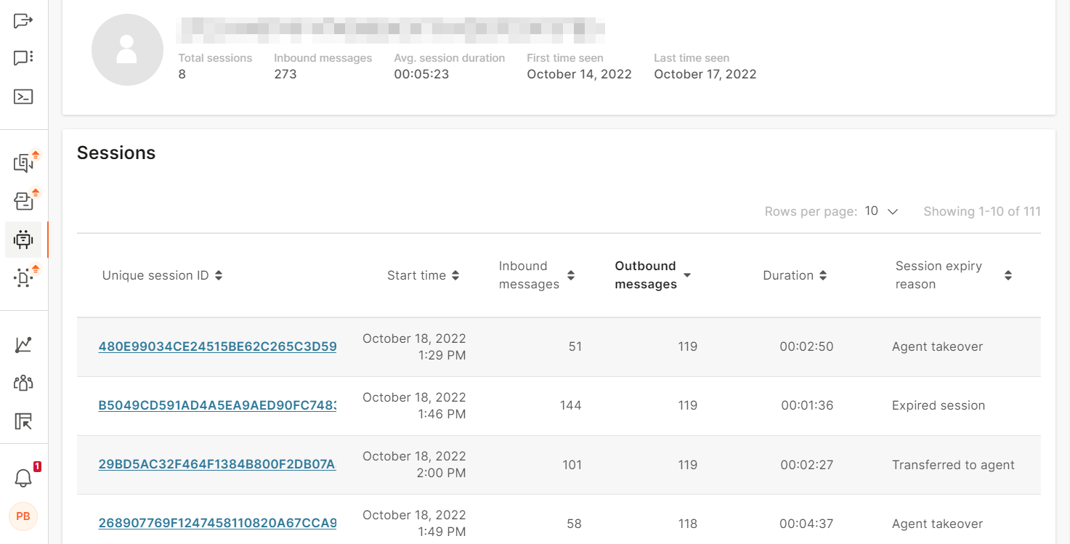Click the PB user avatar
The width and height of the screenshot is (1070, 544).
click(x=23, y=516)
